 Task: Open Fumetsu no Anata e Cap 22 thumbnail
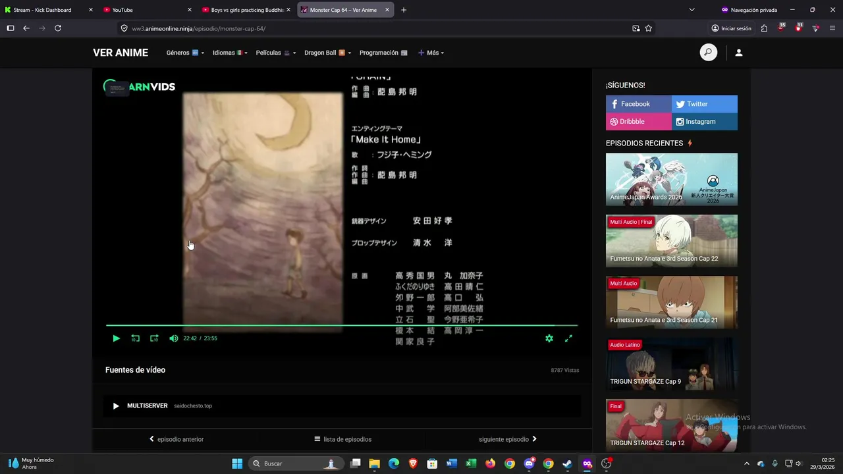click(x=672, y=241)
